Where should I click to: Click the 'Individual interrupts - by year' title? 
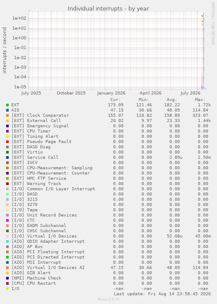pyautogui.click(x=108, y=9)
